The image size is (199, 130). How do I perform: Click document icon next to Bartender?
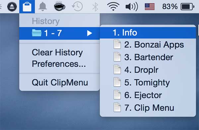117,57
